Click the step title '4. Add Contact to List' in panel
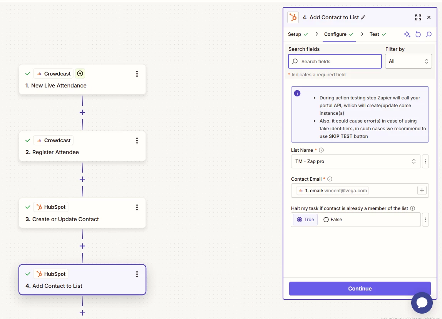The image size is (442, 319). 331,17
